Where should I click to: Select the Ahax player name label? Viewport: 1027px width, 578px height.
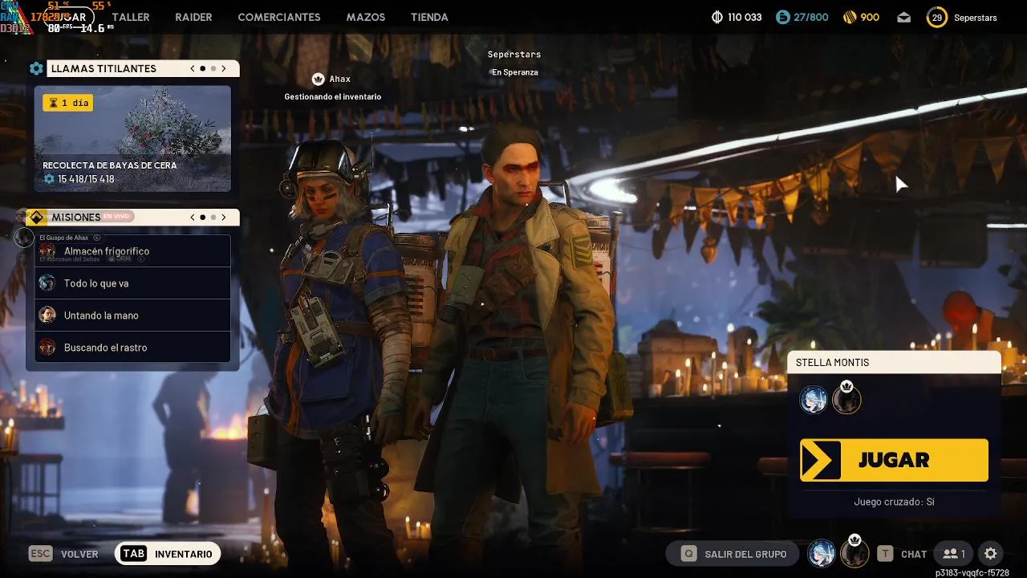pyautogui.click(x=340, y=79)
